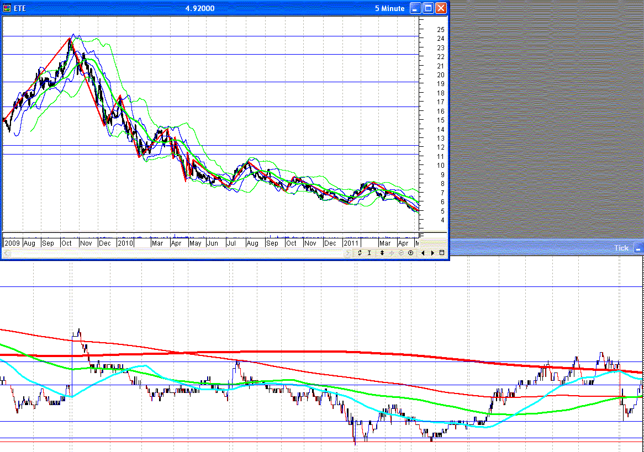Advance chart with right triangle icon

tap(432, 253)
